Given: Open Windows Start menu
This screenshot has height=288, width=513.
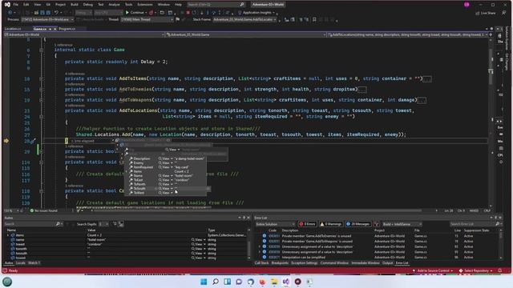Looking at the screenshot, I should click(x=204, y=282).
